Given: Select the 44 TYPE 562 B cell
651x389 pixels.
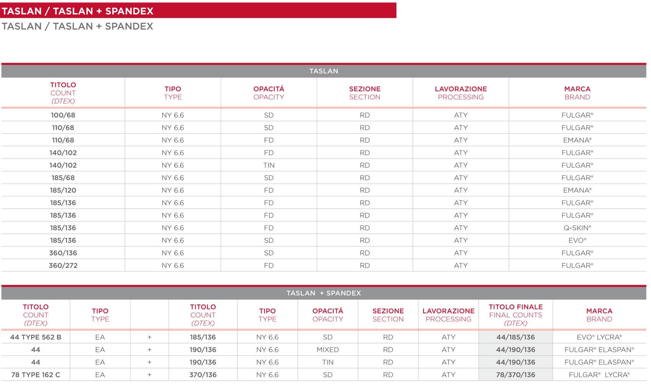Looking at the screenshot, I should tap(36, 337).
